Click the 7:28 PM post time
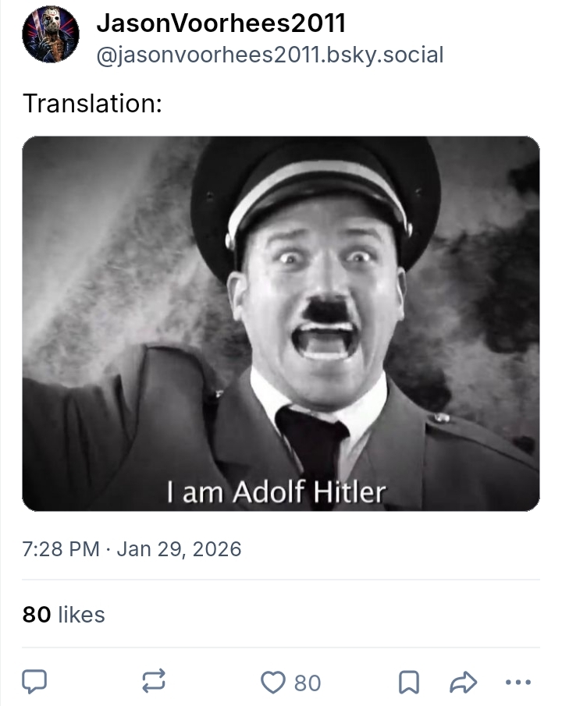562x706 pixels. point(62,549)
